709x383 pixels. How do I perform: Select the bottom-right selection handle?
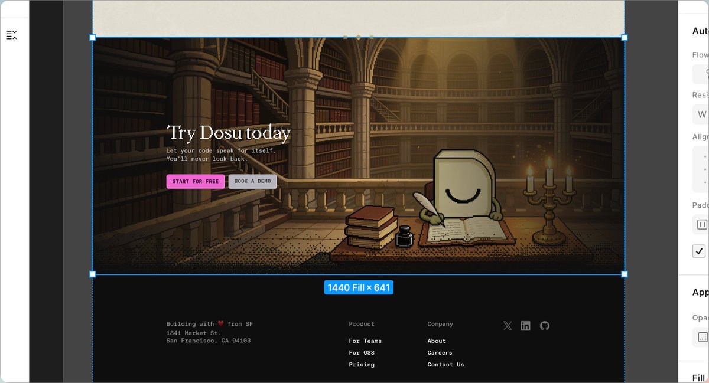click(625, 274)
